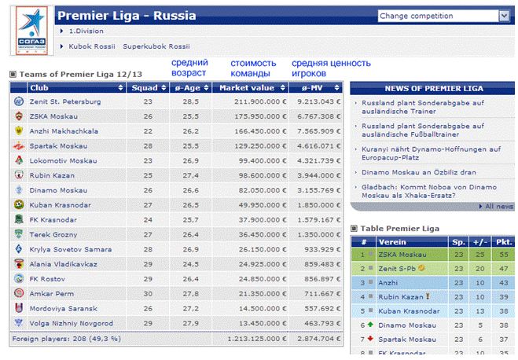Viewport: 518px width, 360px height.
Task: Click the Lokomotiv Moskau club crest
Action: [x=19, y=160]
